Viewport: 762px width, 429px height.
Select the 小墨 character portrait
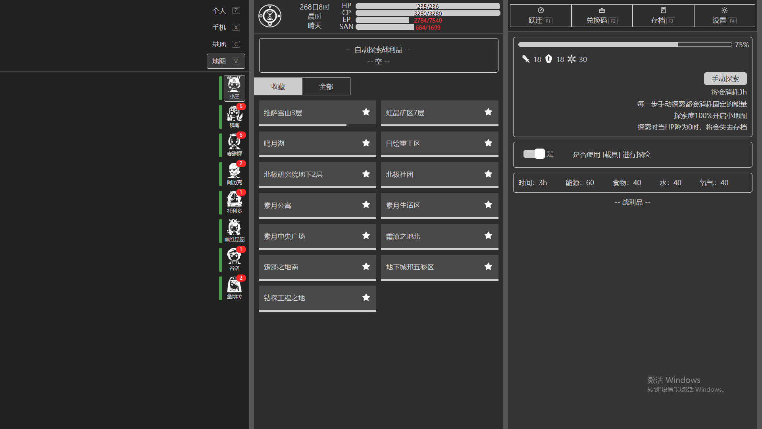(234, 88)
